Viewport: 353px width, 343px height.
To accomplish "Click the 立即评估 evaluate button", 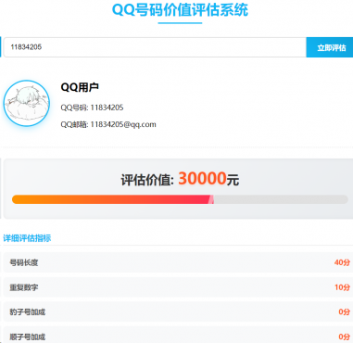I will 330,47.
